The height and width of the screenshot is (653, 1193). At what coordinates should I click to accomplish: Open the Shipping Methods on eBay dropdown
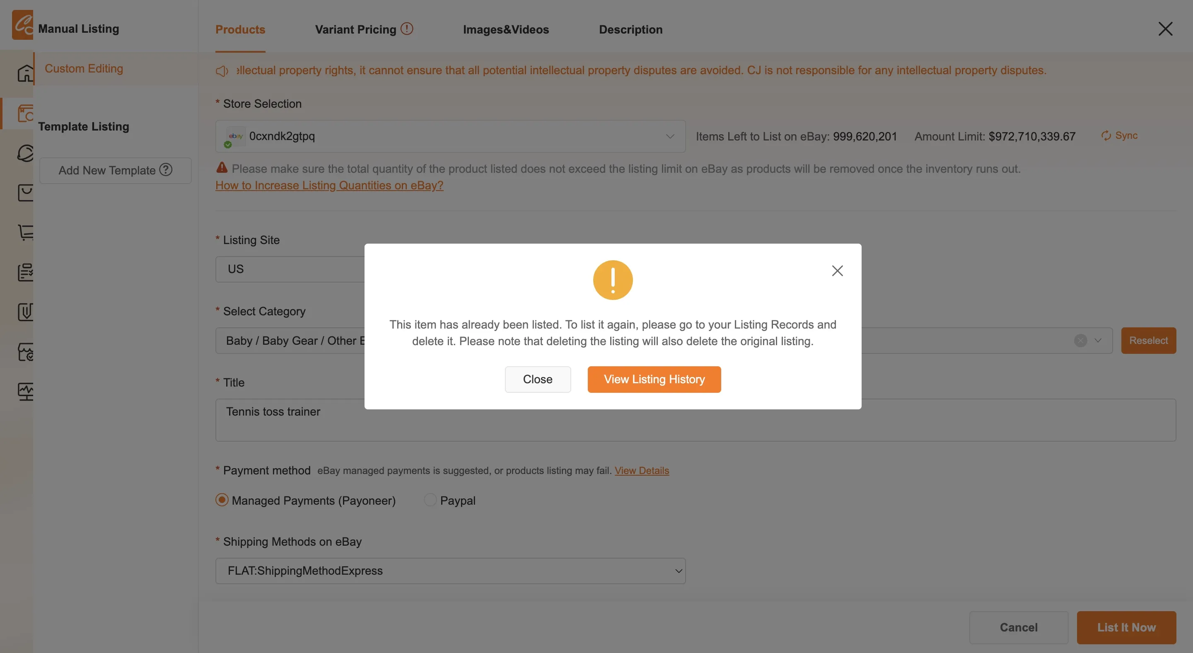click(x=450, y=571)
